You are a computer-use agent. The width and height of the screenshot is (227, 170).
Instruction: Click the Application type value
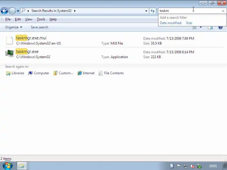[x=119, y=57]
